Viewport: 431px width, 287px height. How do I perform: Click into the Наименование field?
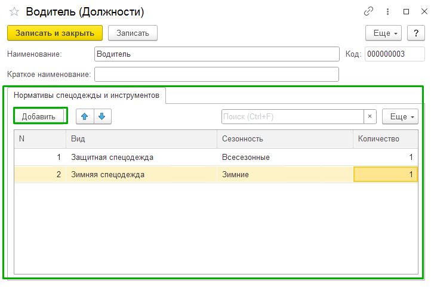[x=217, y=54]
